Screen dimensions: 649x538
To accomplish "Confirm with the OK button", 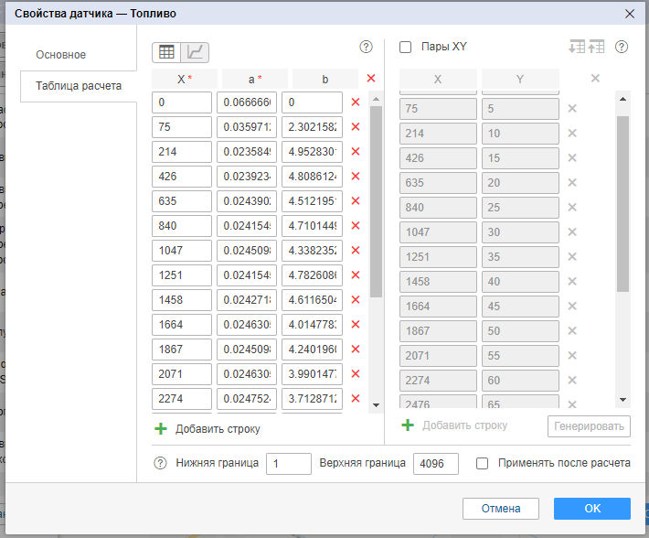I will pyautogui.click(x=592, y=508).
